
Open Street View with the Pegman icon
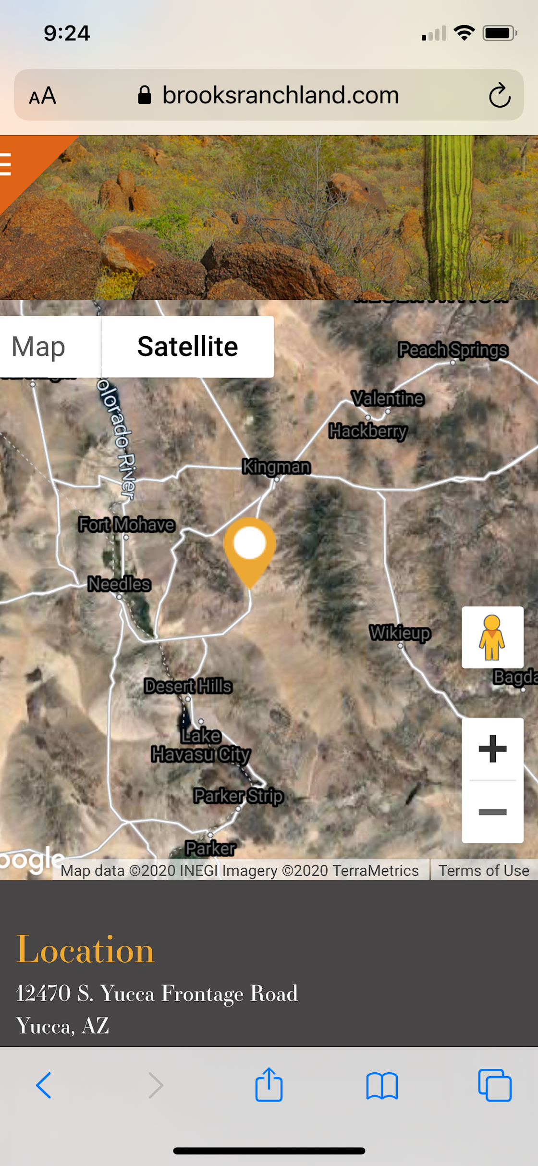coord(492,637)
